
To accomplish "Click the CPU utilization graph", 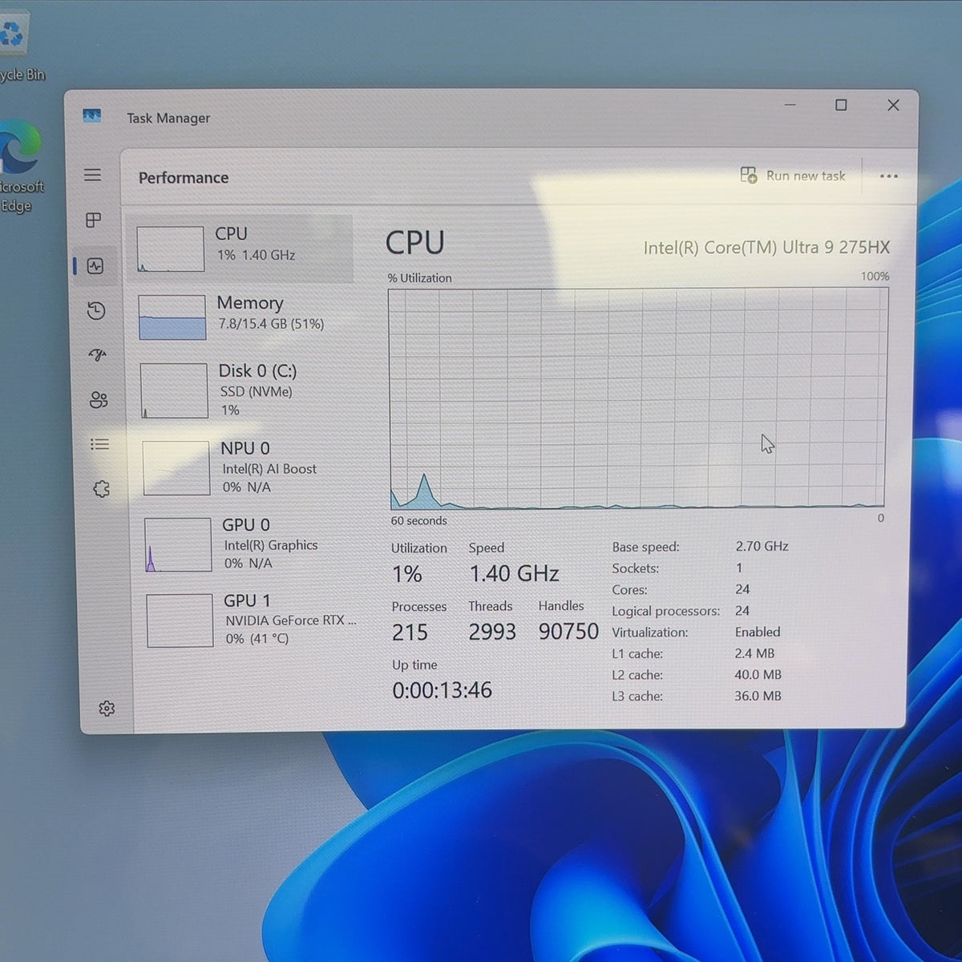I will tap(638, 399).
